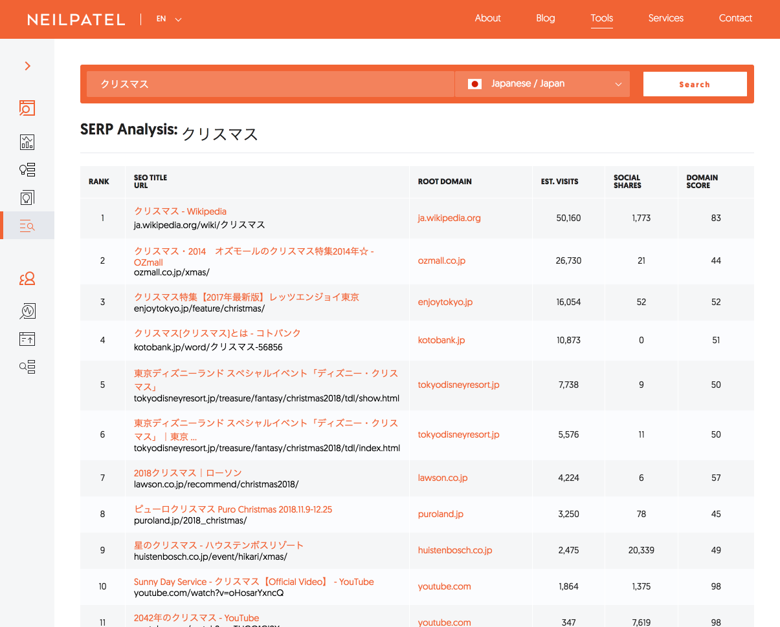Open the magnifier list sidebar icon

point(27,367)
